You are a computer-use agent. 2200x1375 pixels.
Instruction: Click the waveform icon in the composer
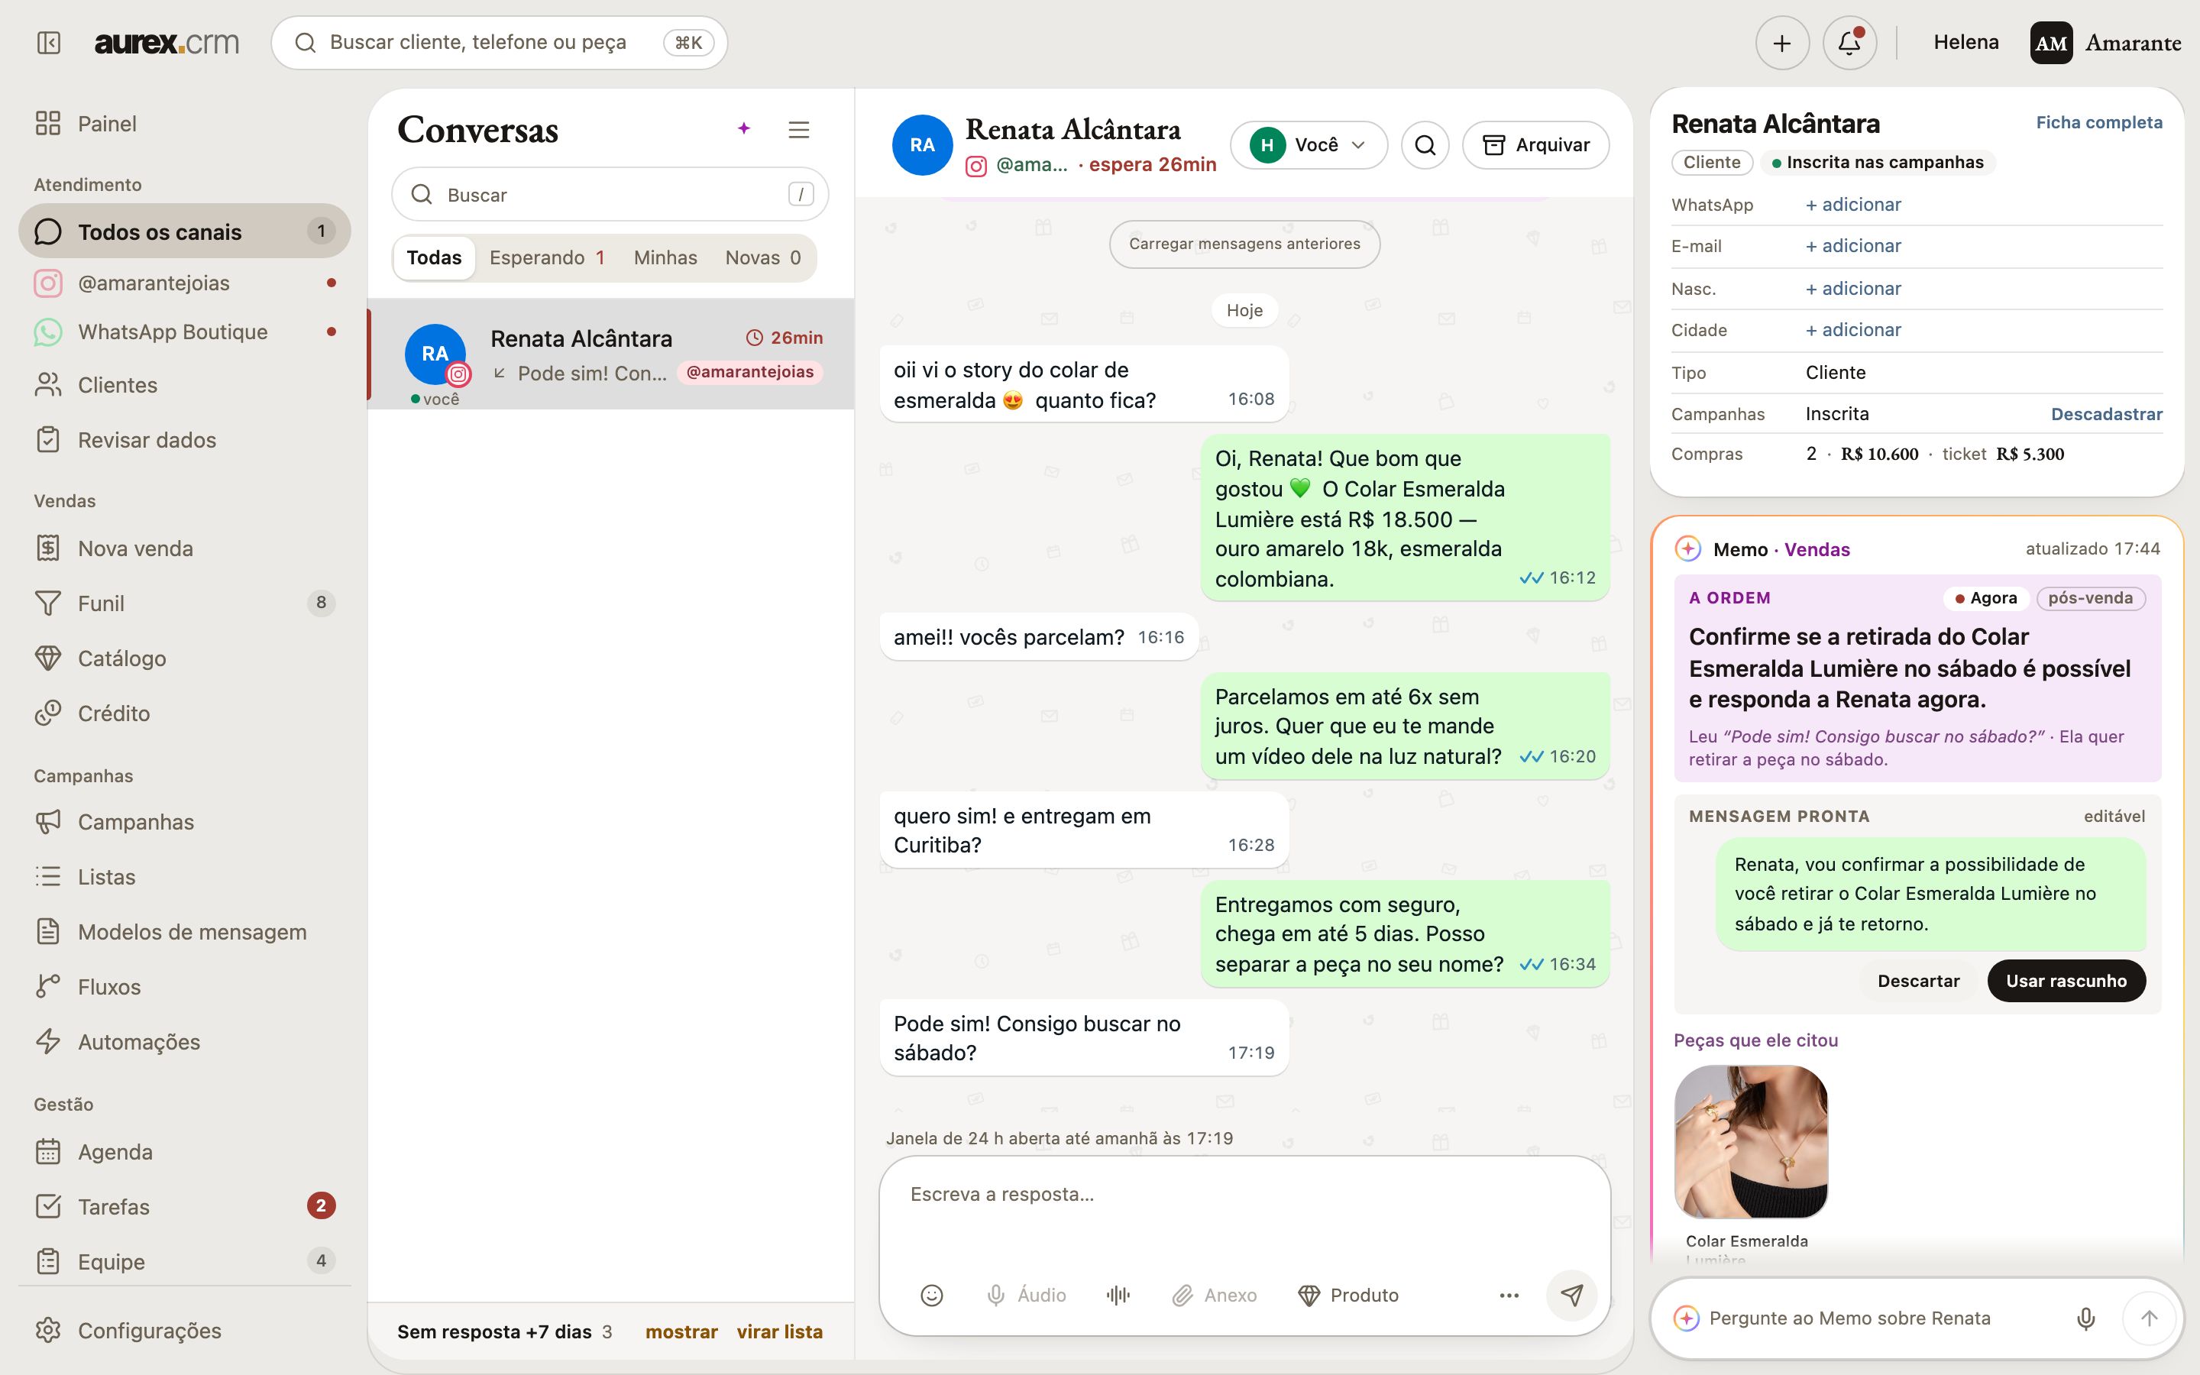click(1118, 1295)
